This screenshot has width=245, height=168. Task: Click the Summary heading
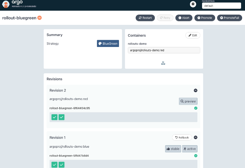point(55,35)
